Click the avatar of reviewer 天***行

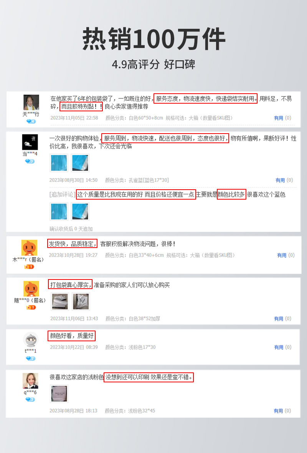(x=31, y=102)
